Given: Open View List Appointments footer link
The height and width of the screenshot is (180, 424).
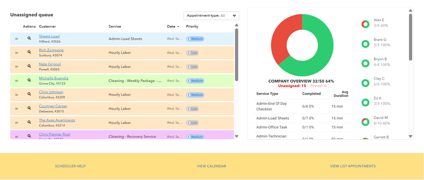Looking at the screenshot, I should click(x=353, y=166).
